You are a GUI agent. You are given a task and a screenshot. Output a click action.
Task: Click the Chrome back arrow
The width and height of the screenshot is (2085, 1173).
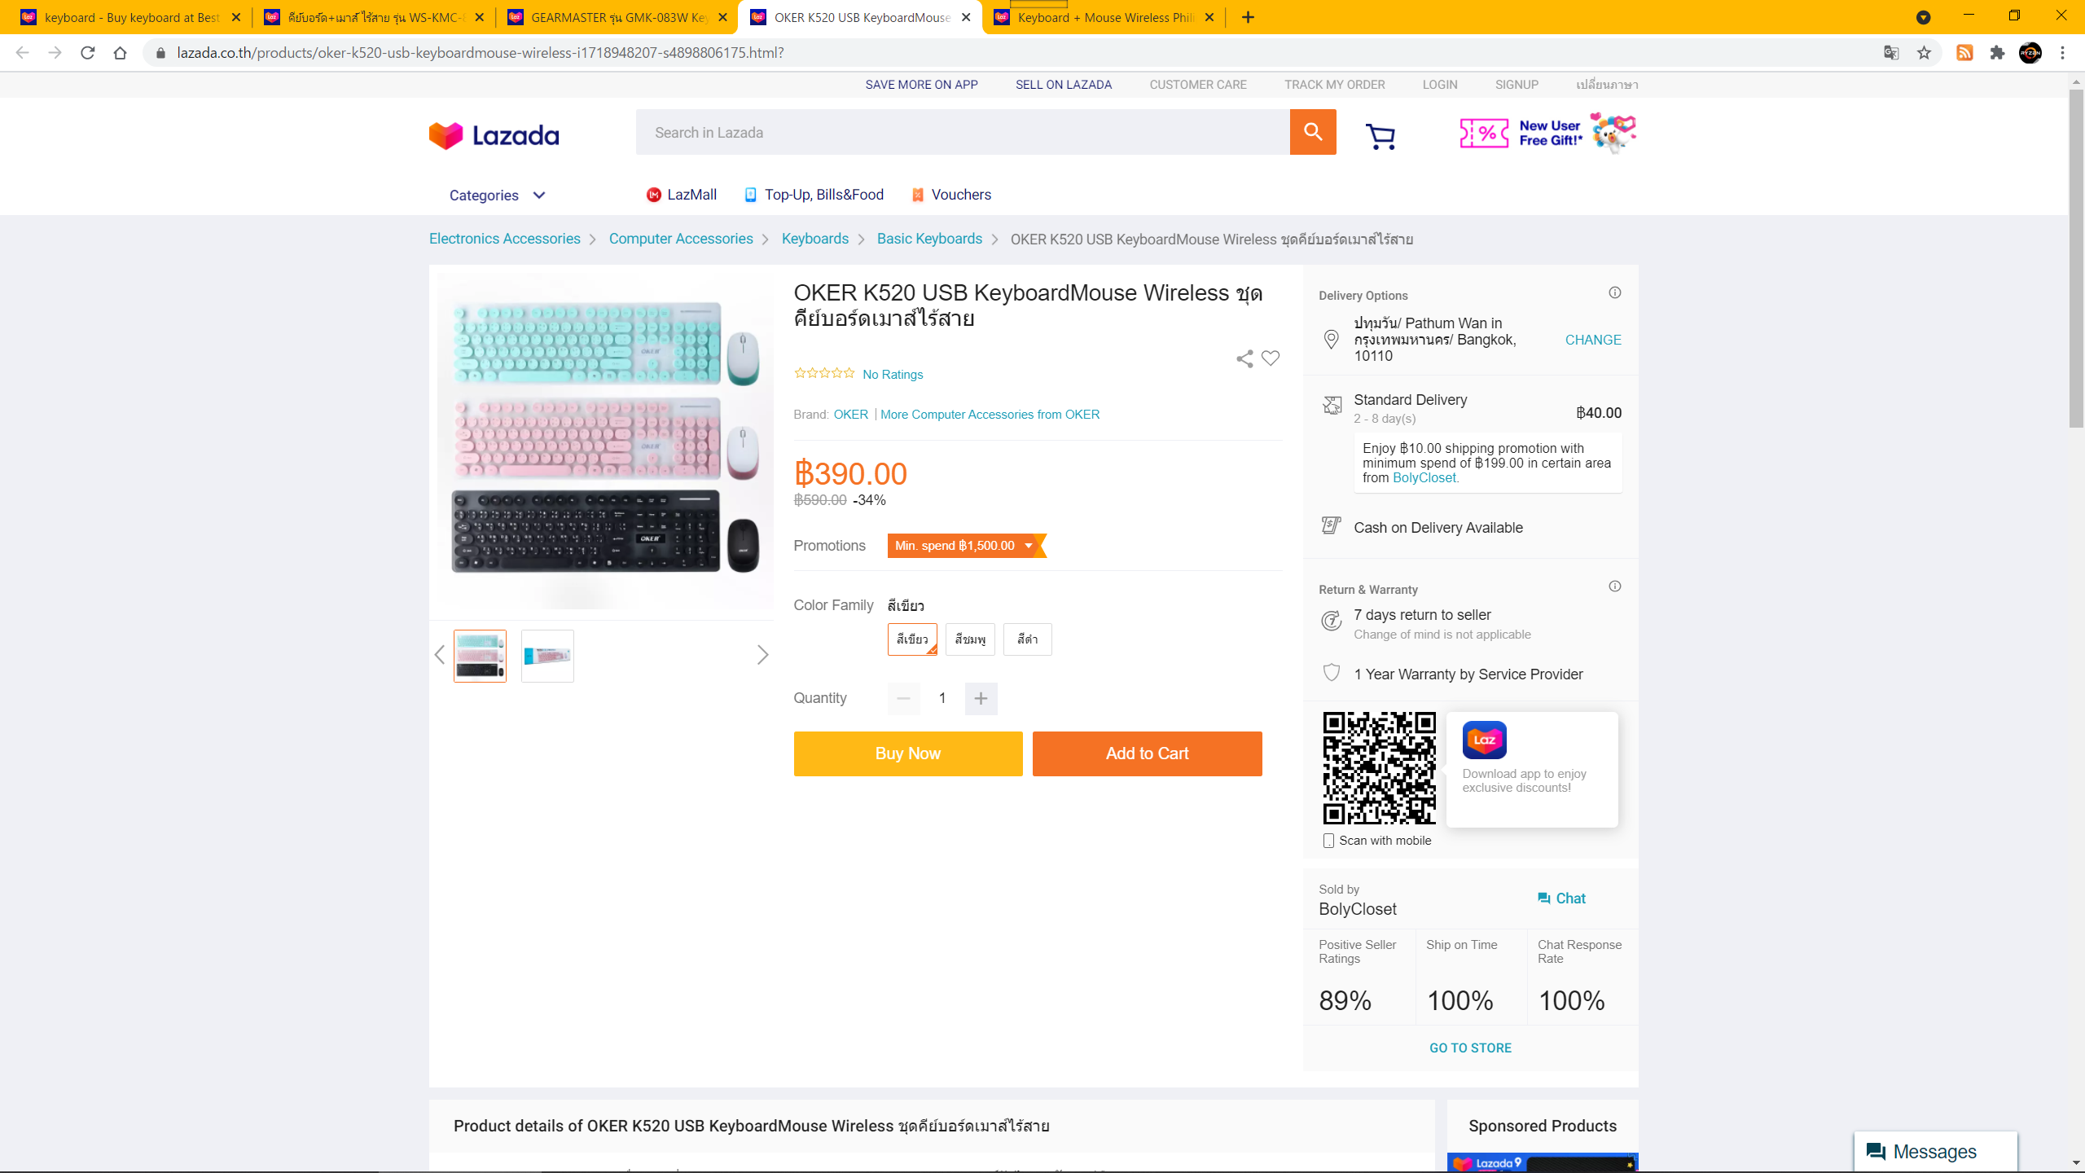[x=22, y=53]
